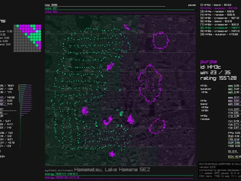The image size is (241, 181).
Task: Select green leaderboard entry [8] crossover
Action: coord(220,28)
